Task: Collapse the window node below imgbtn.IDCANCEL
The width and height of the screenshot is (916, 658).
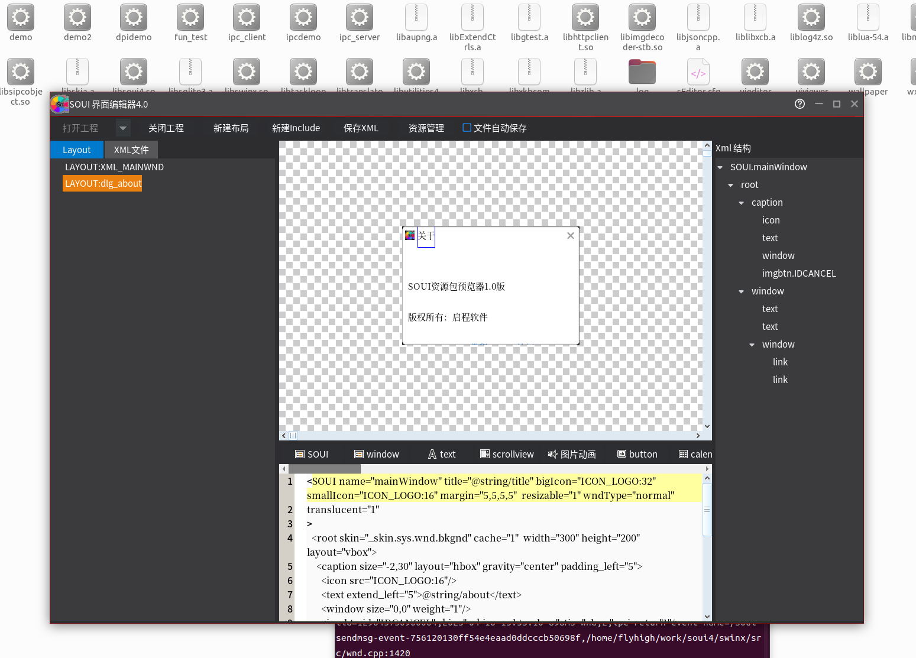Action: tap(742, 291)
